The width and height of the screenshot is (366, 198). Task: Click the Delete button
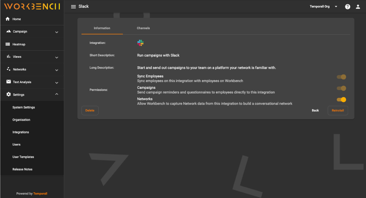[x=90, y=110]
